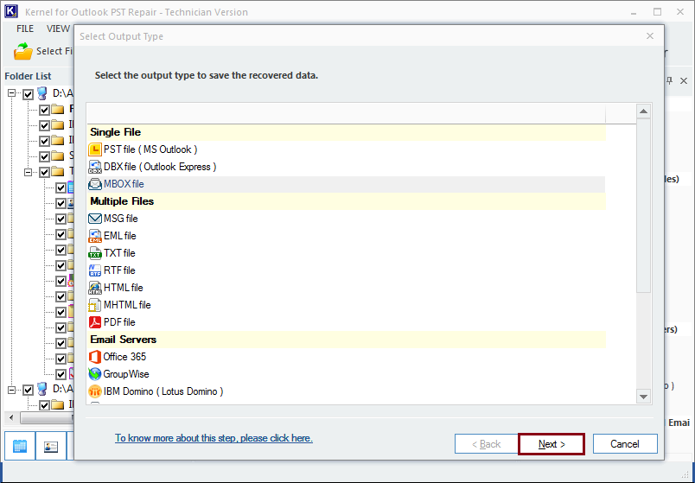695x483 pixels.
Task: Click the DBX file icon
Action: [95, 167]
